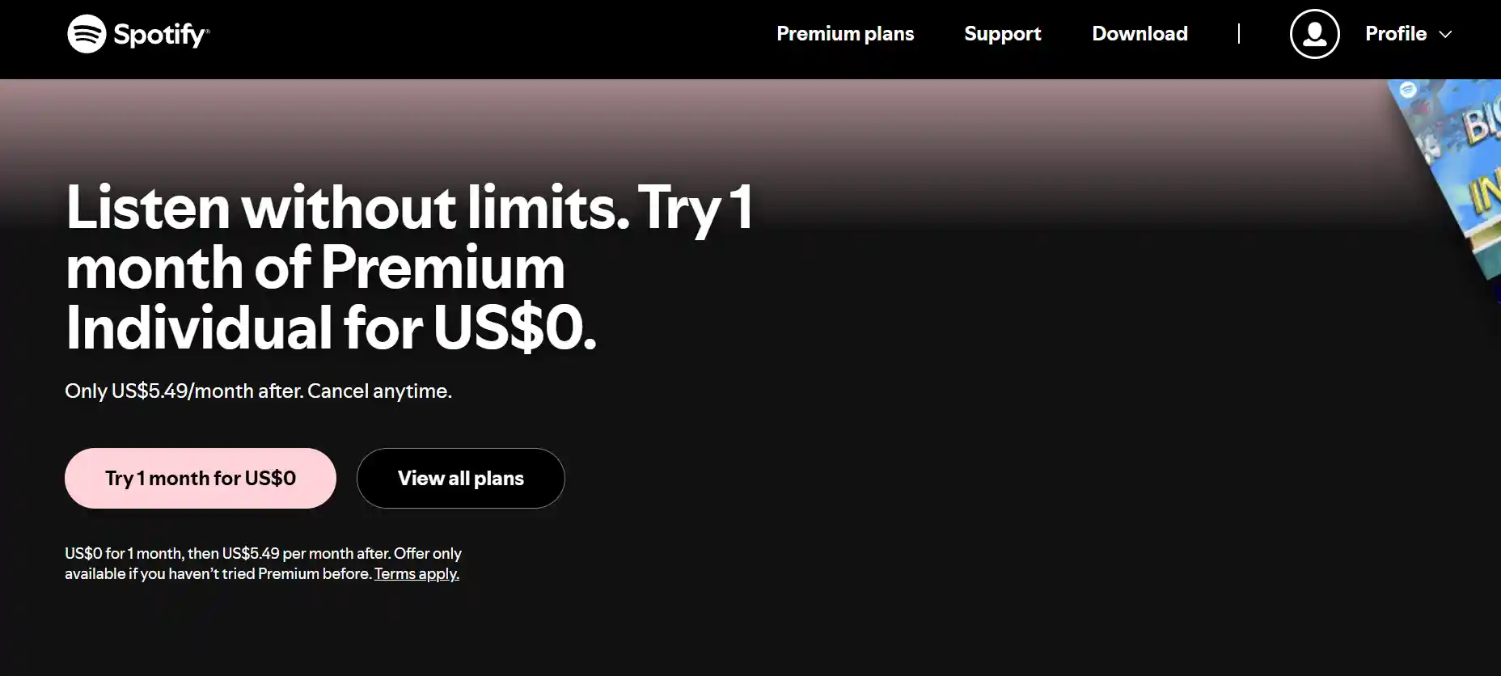This screenshot has height=676, width=1501.
Task: Go to the Support nav item
Action: click(1002, 34)
